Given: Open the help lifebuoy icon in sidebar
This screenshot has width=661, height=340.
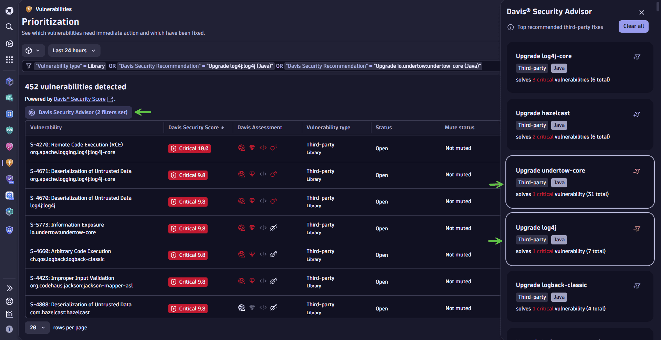Looking at the screenshot, I should [x=9, y=301].
